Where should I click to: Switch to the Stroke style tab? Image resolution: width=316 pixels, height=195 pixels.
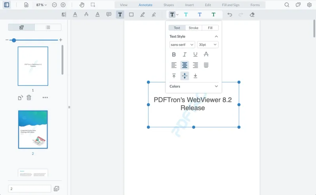tap(194, 28)
